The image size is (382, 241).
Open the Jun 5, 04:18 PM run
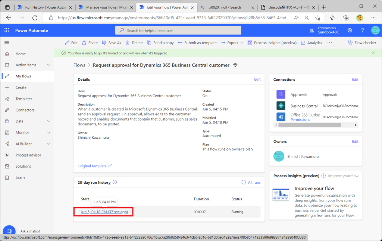(104, 212)
